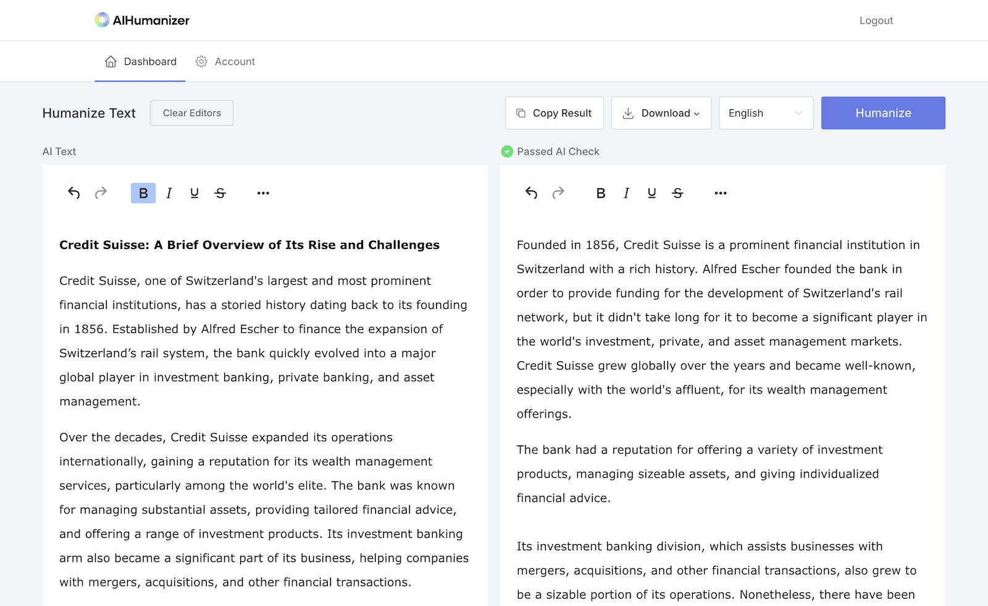The image size is (988, 606).
Task: Click the Copy Result icon
Action: pos(521,113)
